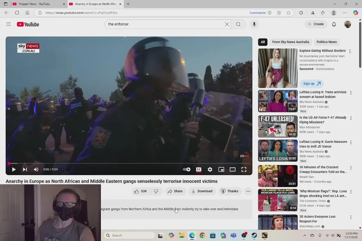Viewport: 362px width, 241px height.
Task: Open the YouTube account avatar menu
Action: [x=348, y=24]
